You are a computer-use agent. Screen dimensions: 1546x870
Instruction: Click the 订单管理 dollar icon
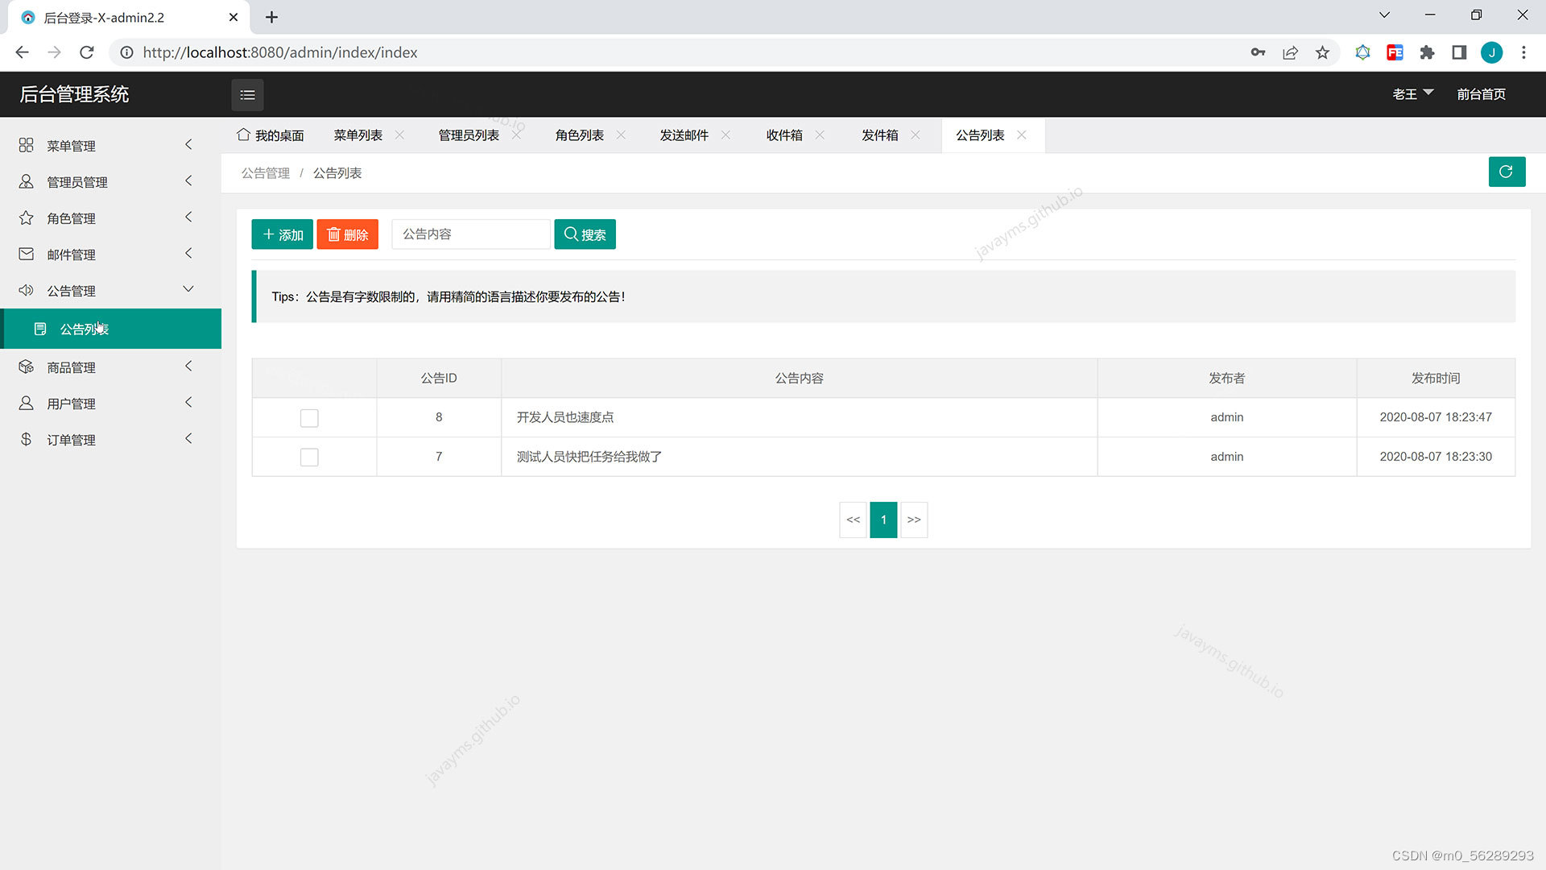coord(26,439)
